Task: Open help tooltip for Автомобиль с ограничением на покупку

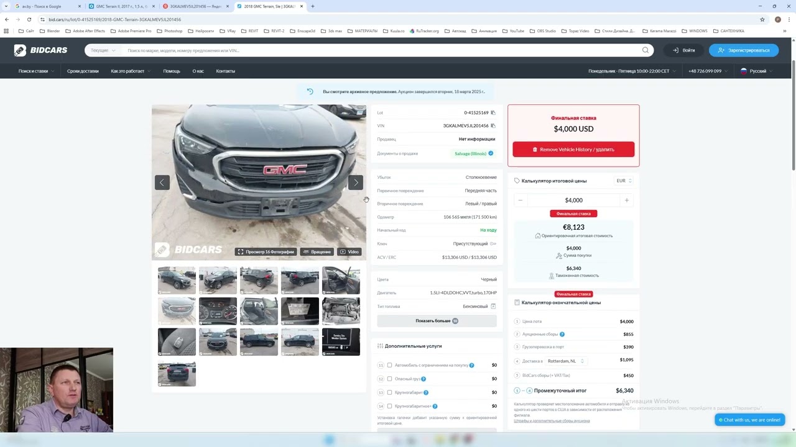Action: point(471,365)
